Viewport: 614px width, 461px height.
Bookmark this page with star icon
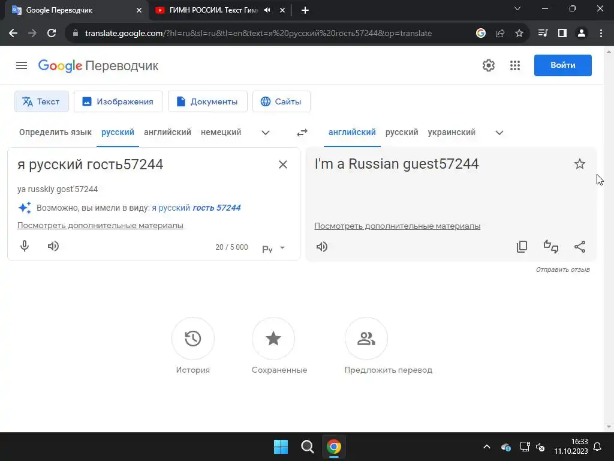519,34
